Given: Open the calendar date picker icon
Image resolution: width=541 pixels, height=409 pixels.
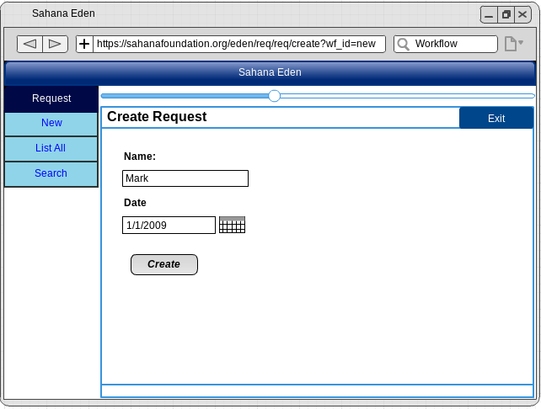Looking at the screenshot, I should click(x=232, y=225).
